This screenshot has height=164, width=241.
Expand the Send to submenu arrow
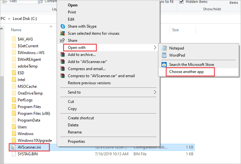(x=155, y=92)
